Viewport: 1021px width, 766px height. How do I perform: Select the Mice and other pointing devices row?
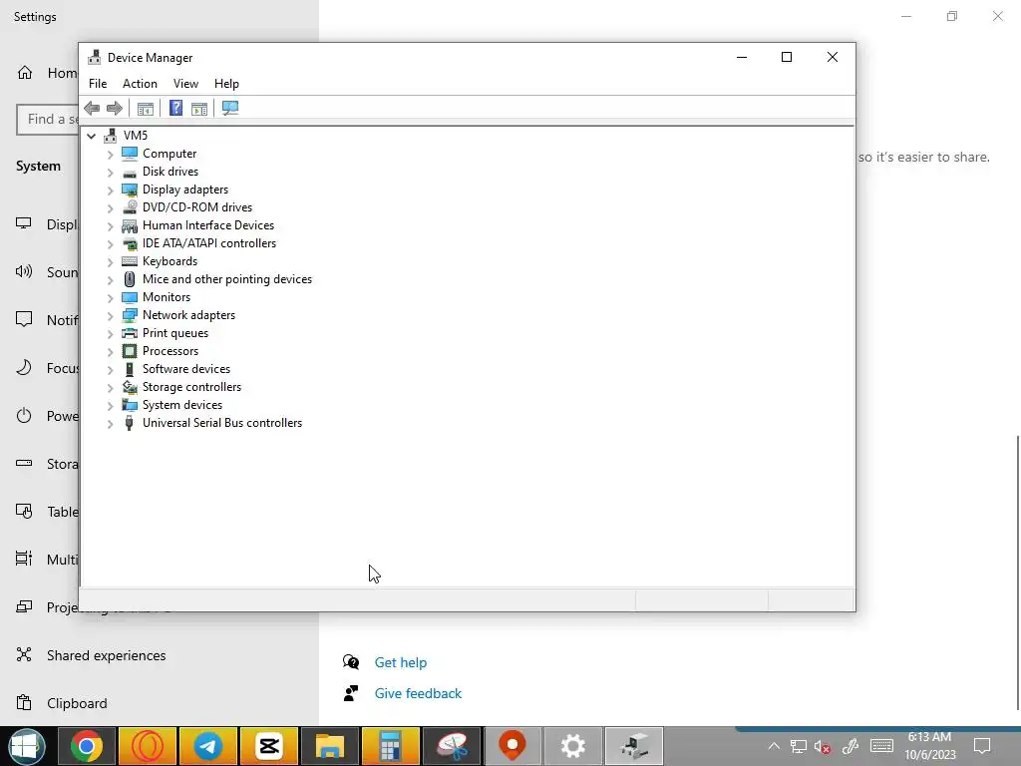(227, 279)
